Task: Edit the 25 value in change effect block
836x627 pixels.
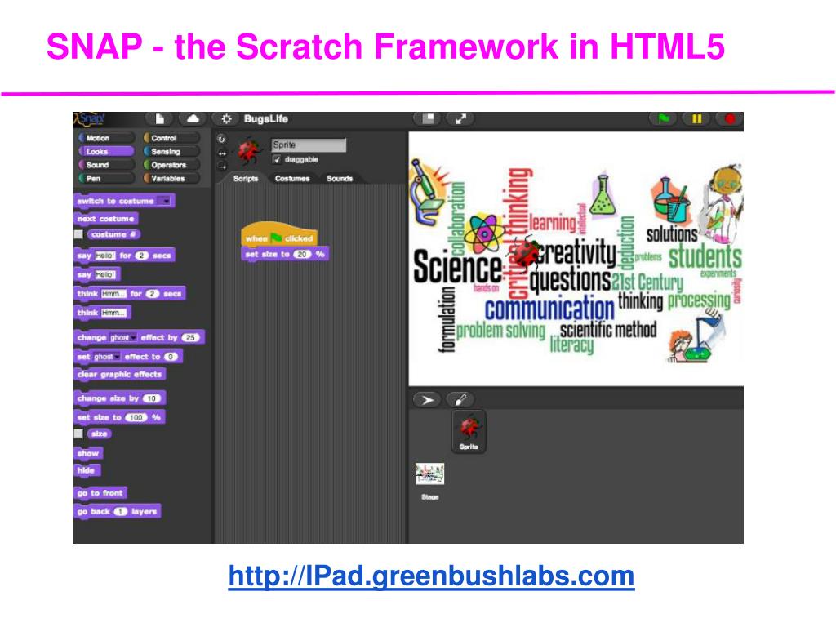Action: 190,337
